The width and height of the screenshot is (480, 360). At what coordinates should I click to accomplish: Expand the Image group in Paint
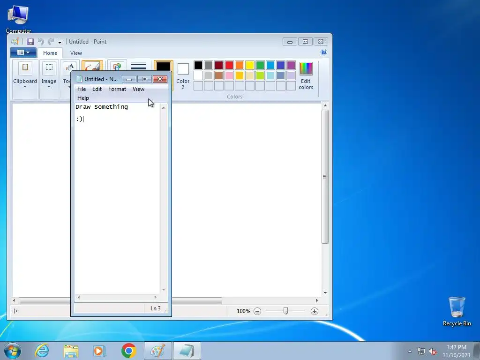tap(49, 79)
